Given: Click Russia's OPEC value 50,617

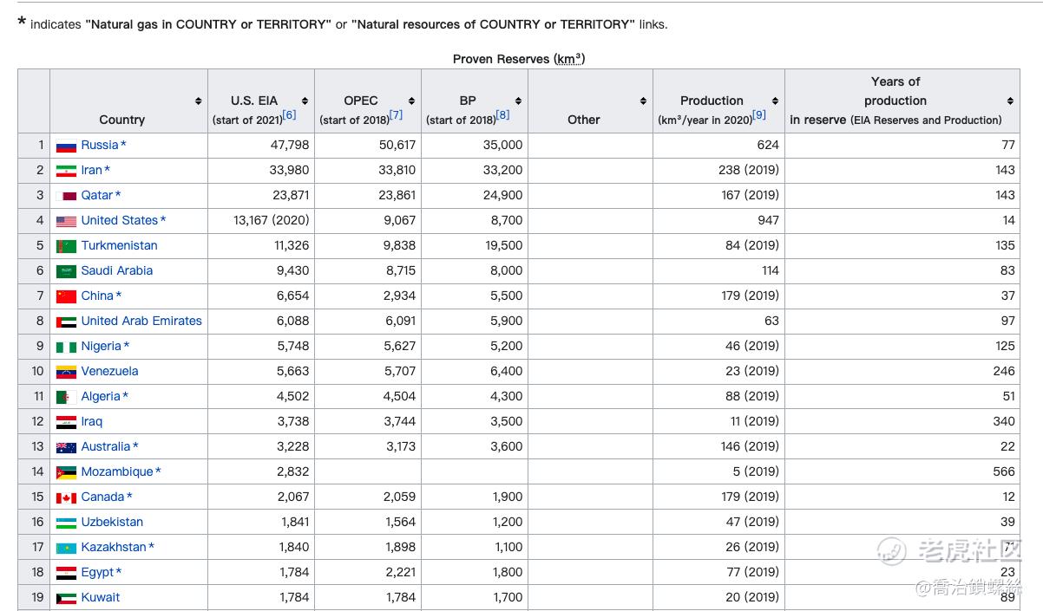Looking at the screenshot, I should (x=397, y=145).
